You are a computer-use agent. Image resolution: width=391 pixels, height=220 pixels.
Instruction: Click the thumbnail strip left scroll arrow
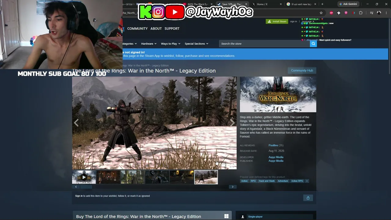pyautogui.click(x=76, y=187)
